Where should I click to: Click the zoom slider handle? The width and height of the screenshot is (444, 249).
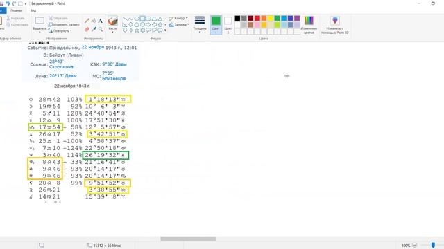pyautogui.click(x=433, y=246)
